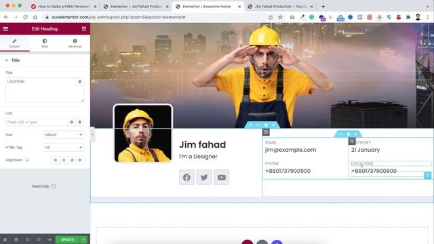Bookmark this page with star icon
Viewport: 434px width, 244px height.
coord(280,17)
